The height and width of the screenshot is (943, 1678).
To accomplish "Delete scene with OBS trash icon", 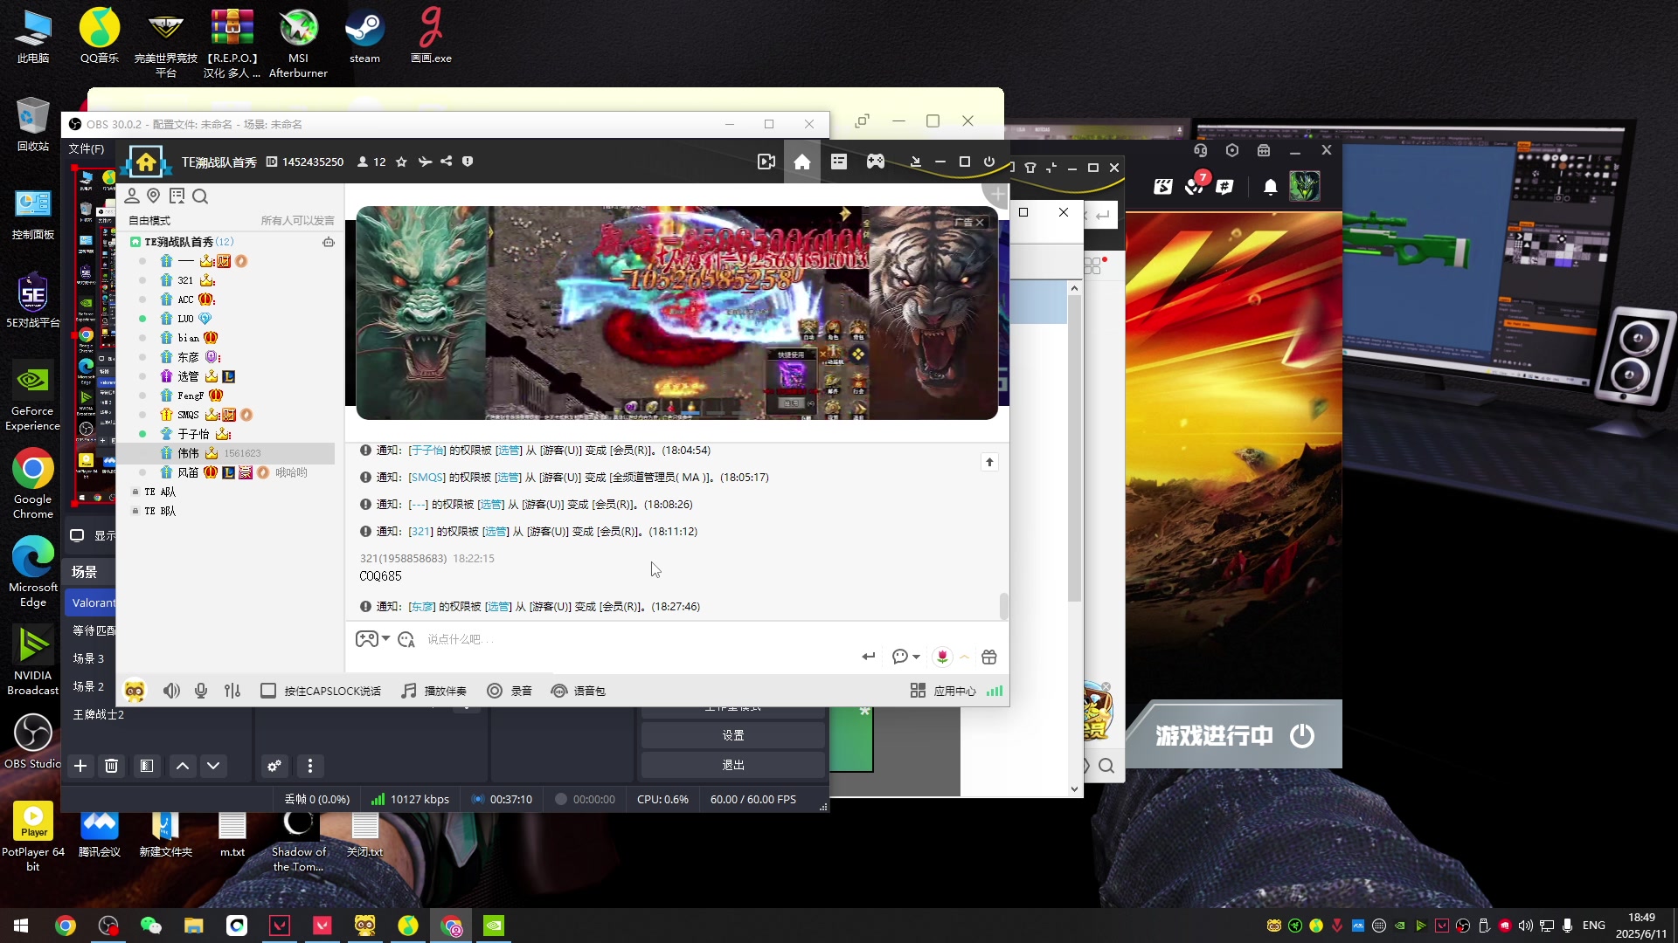I will [x=112, y=766].
